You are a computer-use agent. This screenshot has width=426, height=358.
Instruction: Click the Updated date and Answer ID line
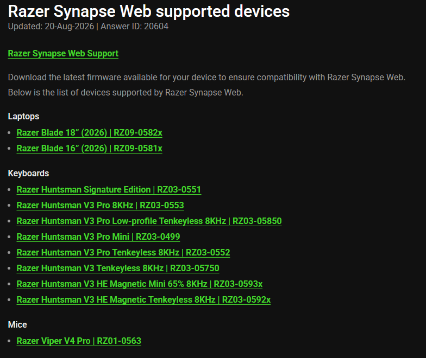click(88, 26)
